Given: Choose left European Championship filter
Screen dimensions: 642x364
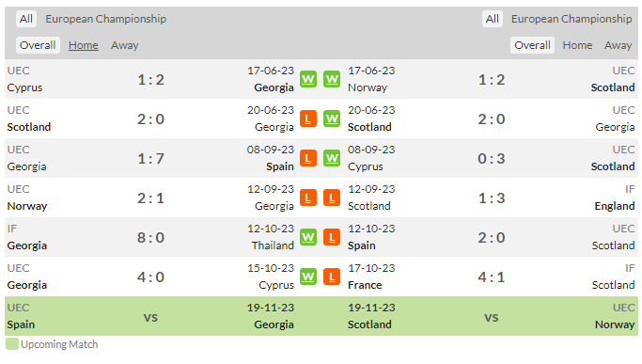Looking at the screenshot, I should pyautogui.click(x=105, y=19).
